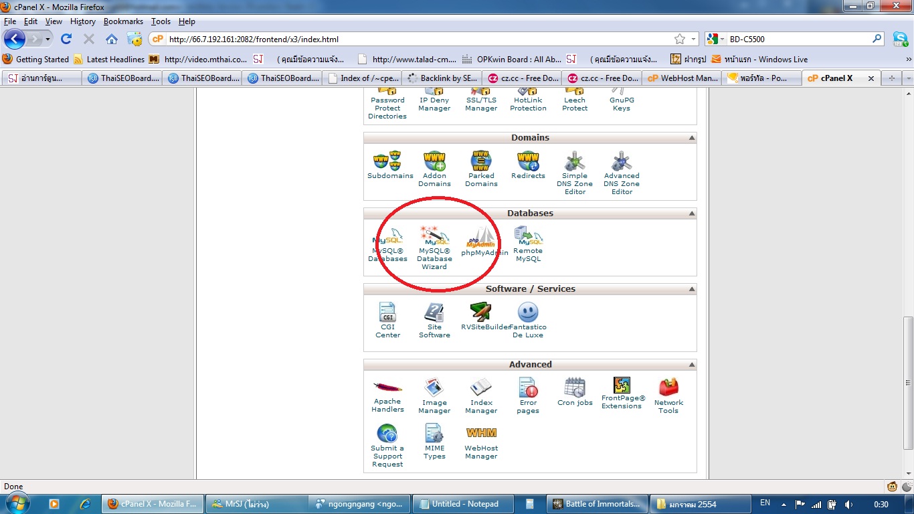Open MIME Types
The width and height of the screenshot is (914, 514).
click(x=434, y=442)
